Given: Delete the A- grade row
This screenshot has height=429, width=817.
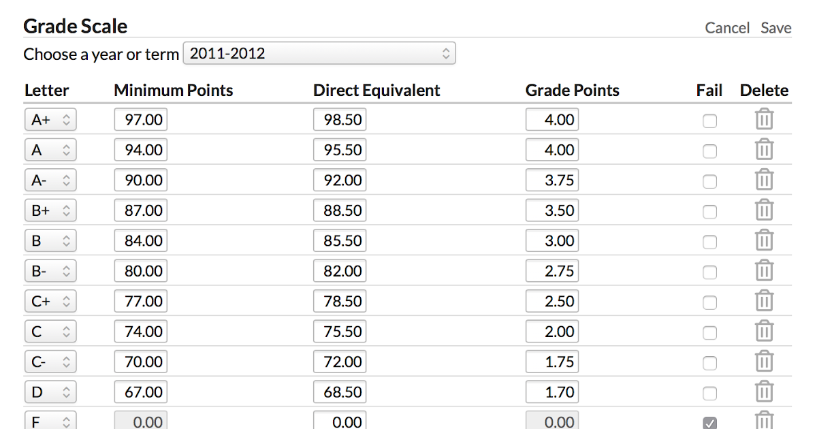Looking at the screenshot, I should point(764,179).
